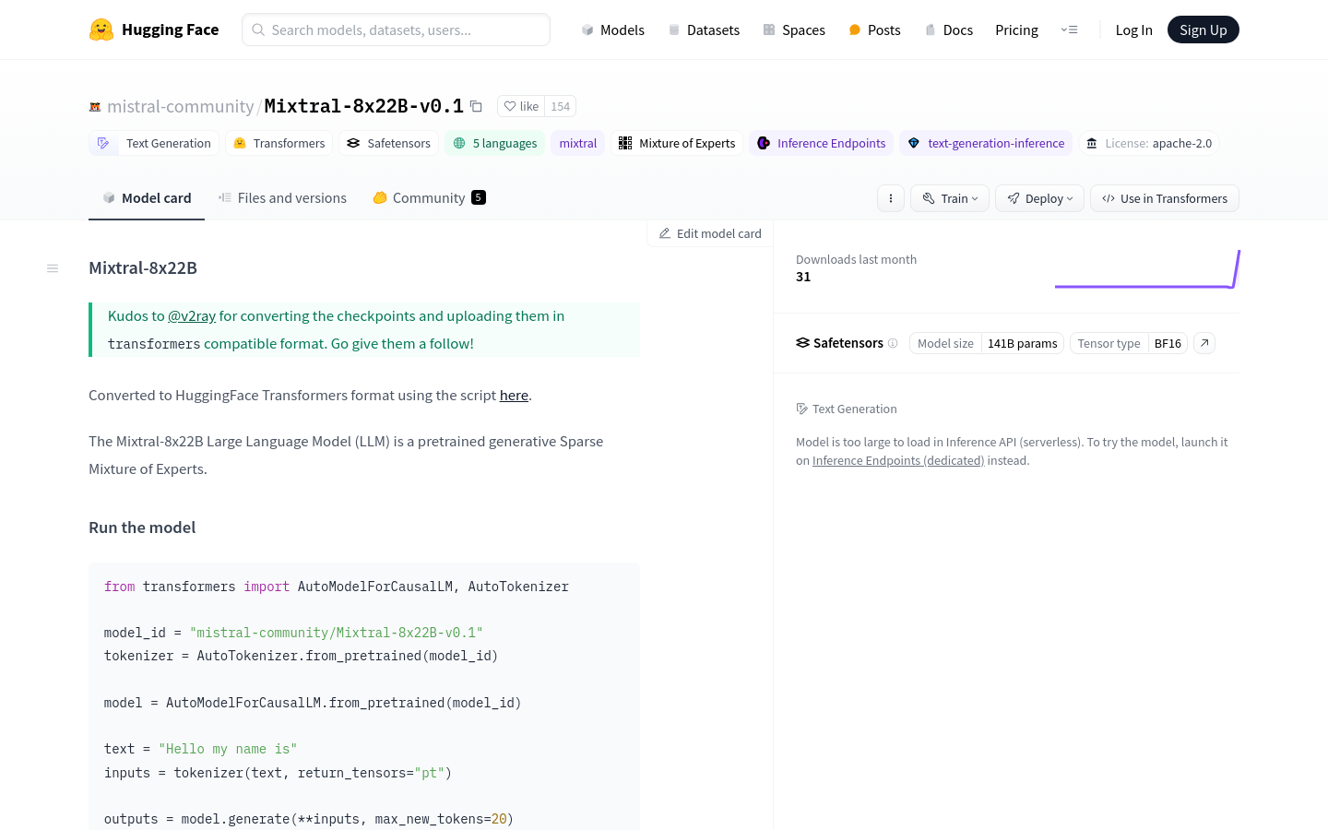This screenshot has width=1328, height=830.
Task: Click the Tensor type BF16 badge
Action: point(1129,343)
